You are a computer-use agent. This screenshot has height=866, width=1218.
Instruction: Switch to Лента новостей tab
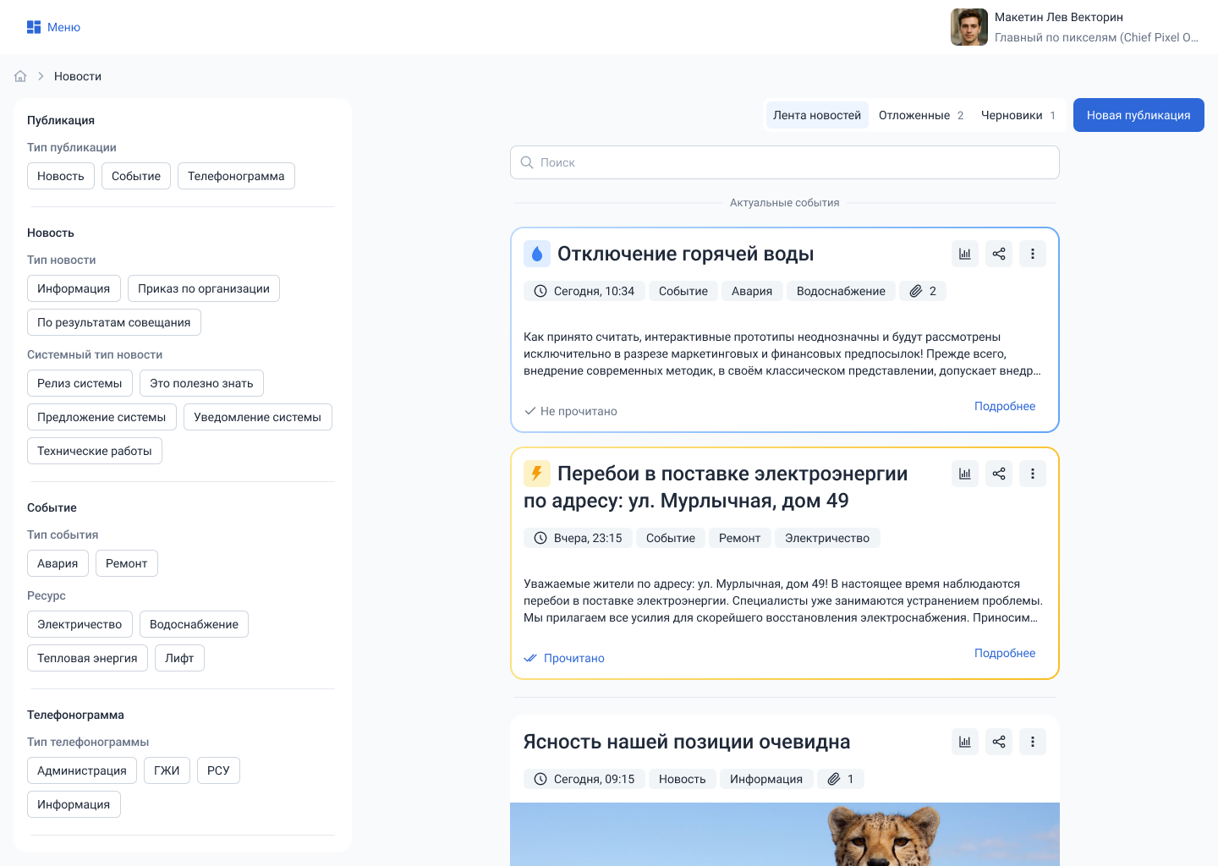[x=817, y=115]
